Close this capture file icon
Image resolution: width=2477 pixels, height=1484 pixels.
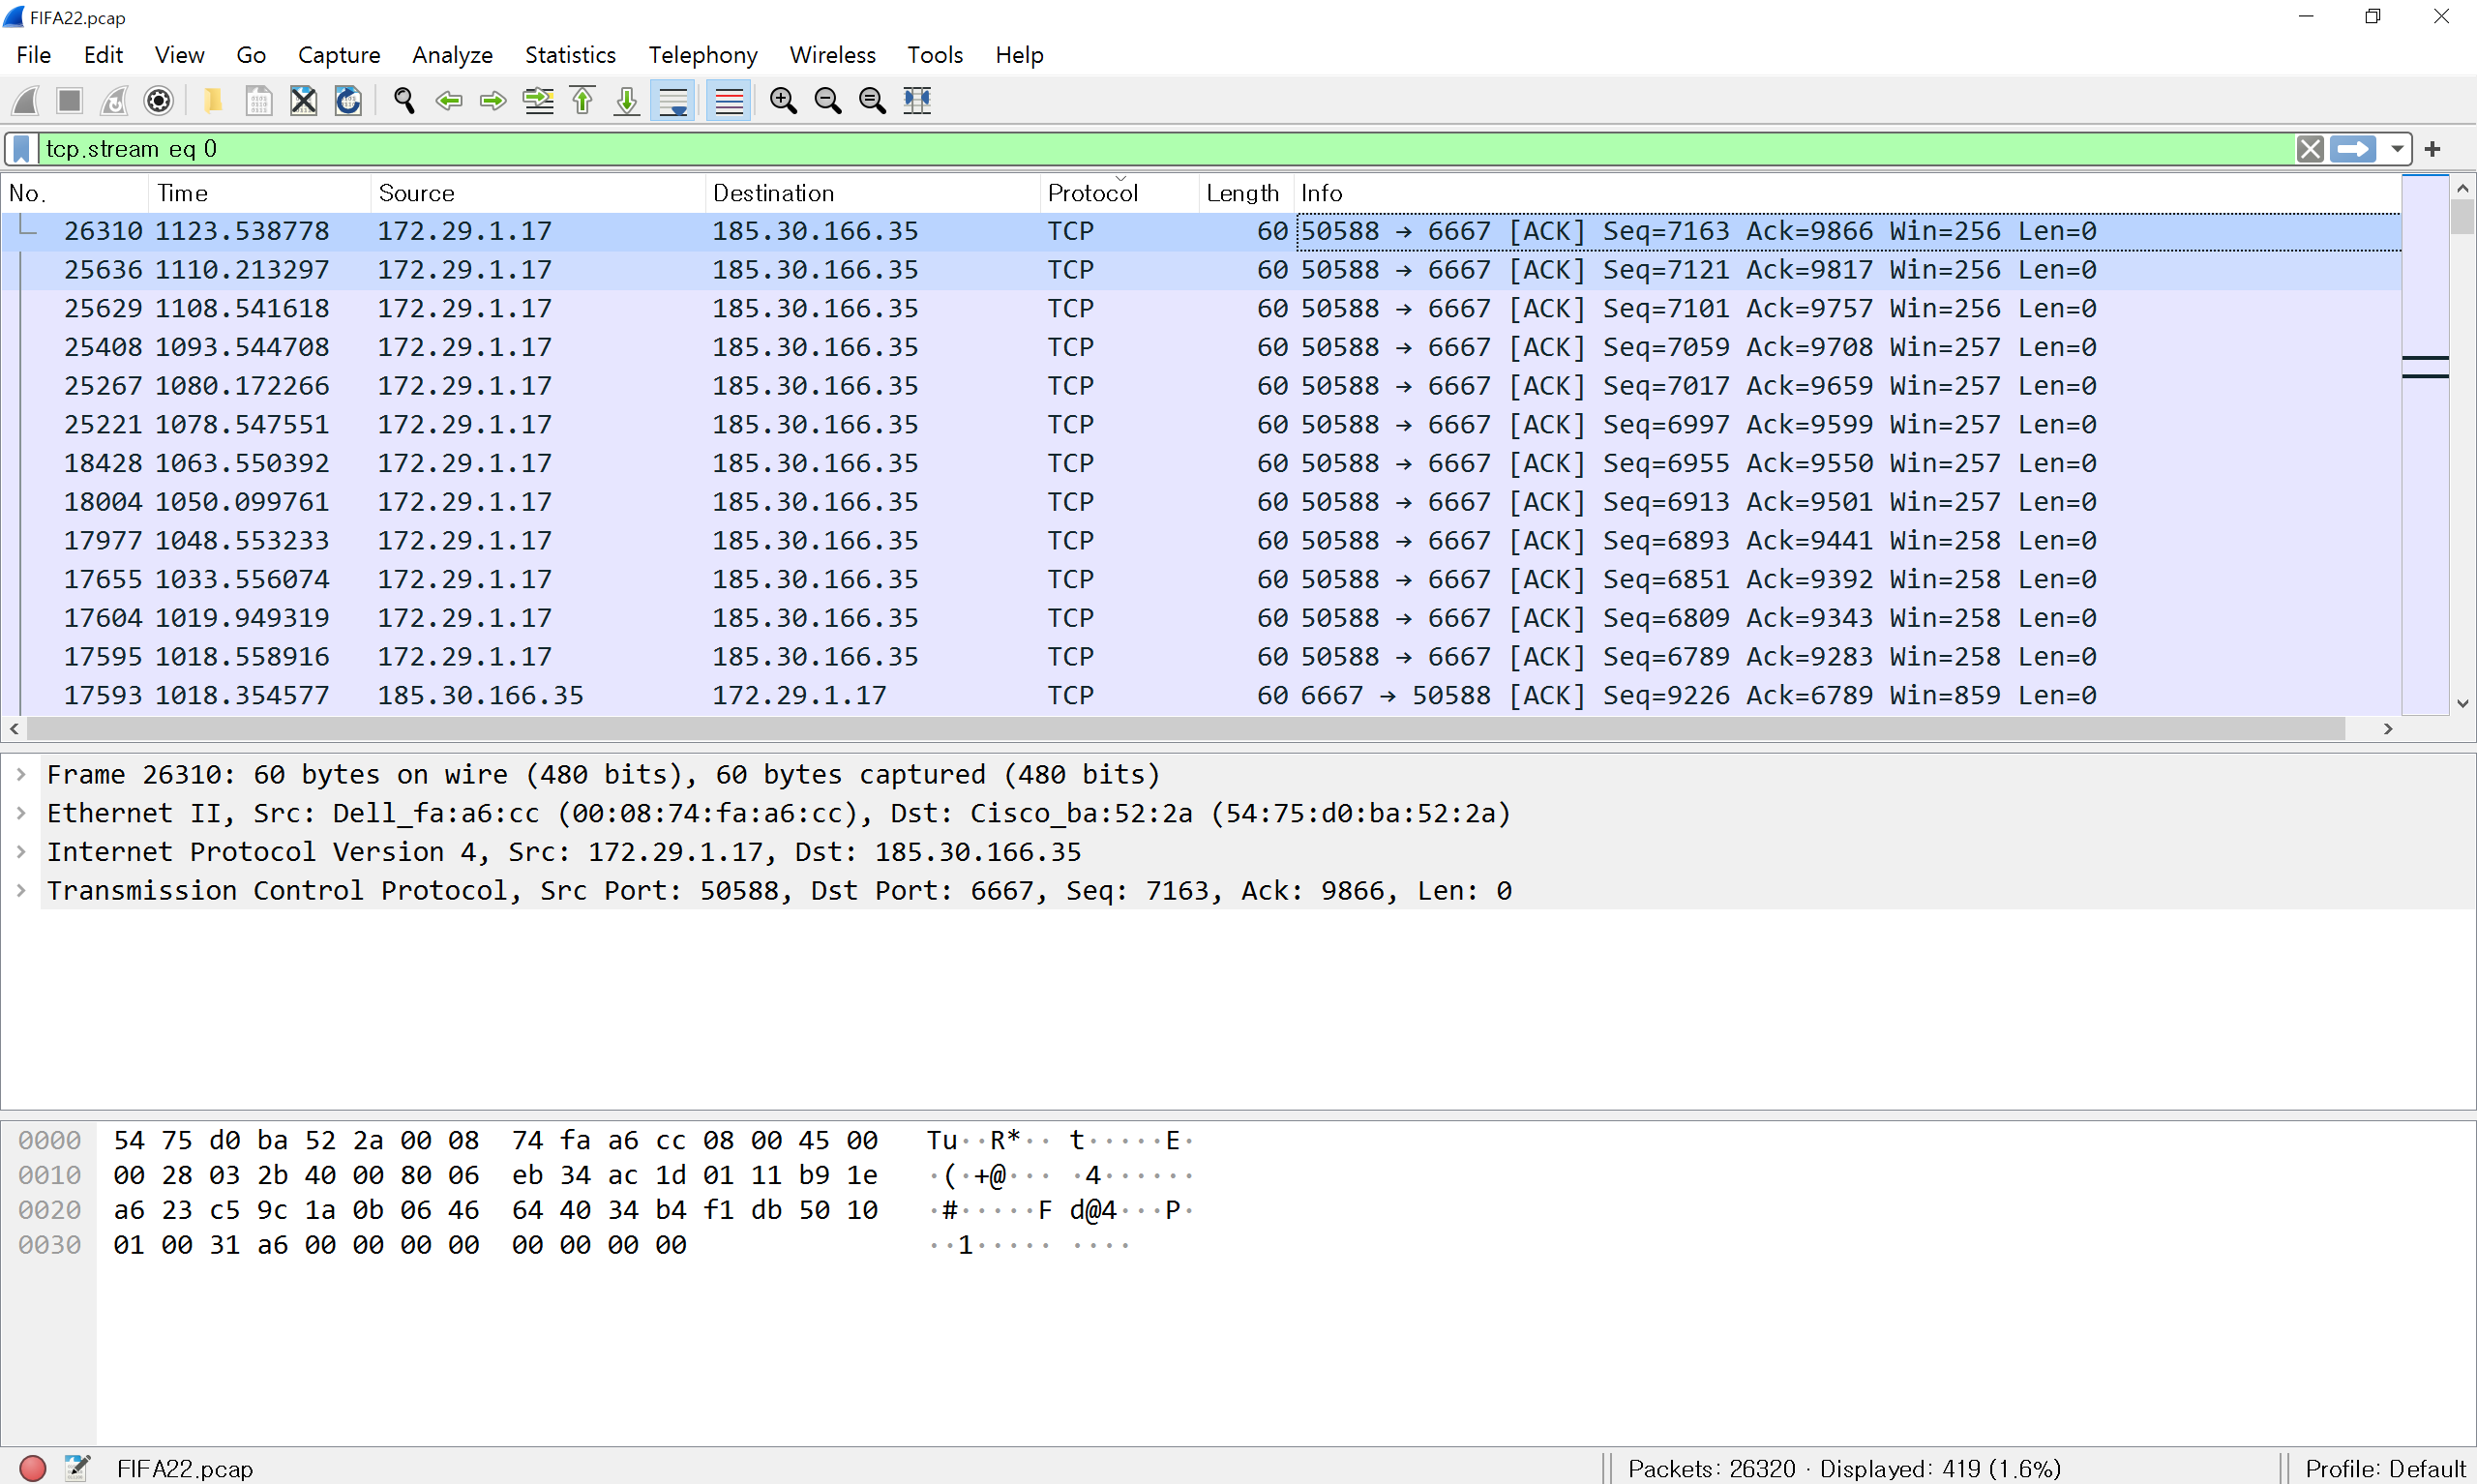tap(303, 101)
